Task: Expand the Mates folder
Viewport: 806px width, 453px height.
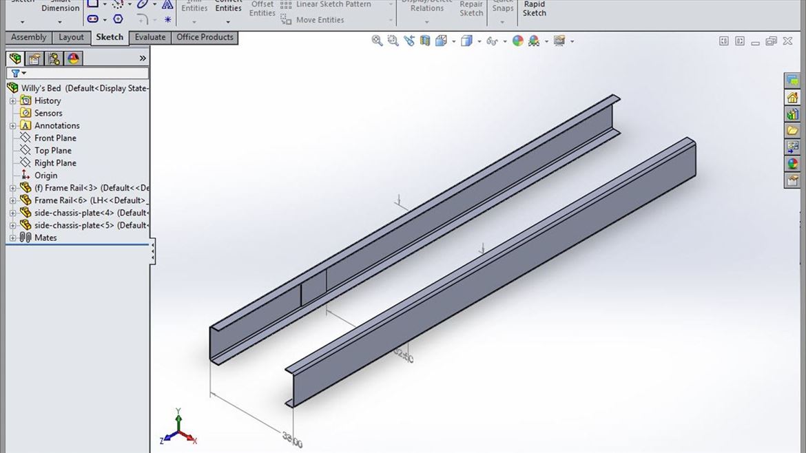Action: click(x=13, y=238)
